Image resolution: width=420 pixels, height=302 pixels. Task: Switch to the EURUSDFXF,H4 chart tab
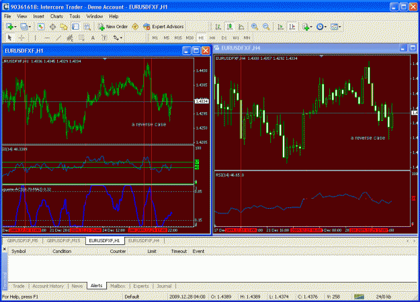144,241
